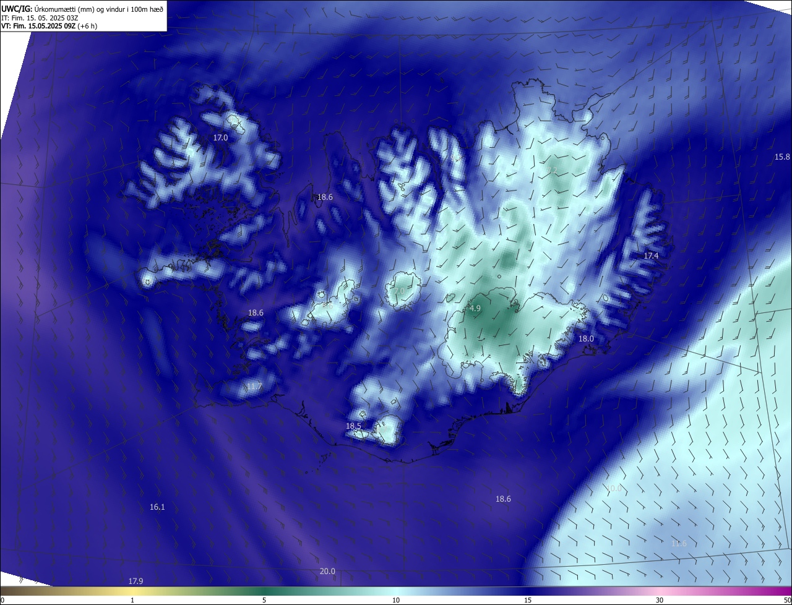The image size is (792, 605).
Task: Click the 17.0 value over the Westfjords
Action: (220, 137)
